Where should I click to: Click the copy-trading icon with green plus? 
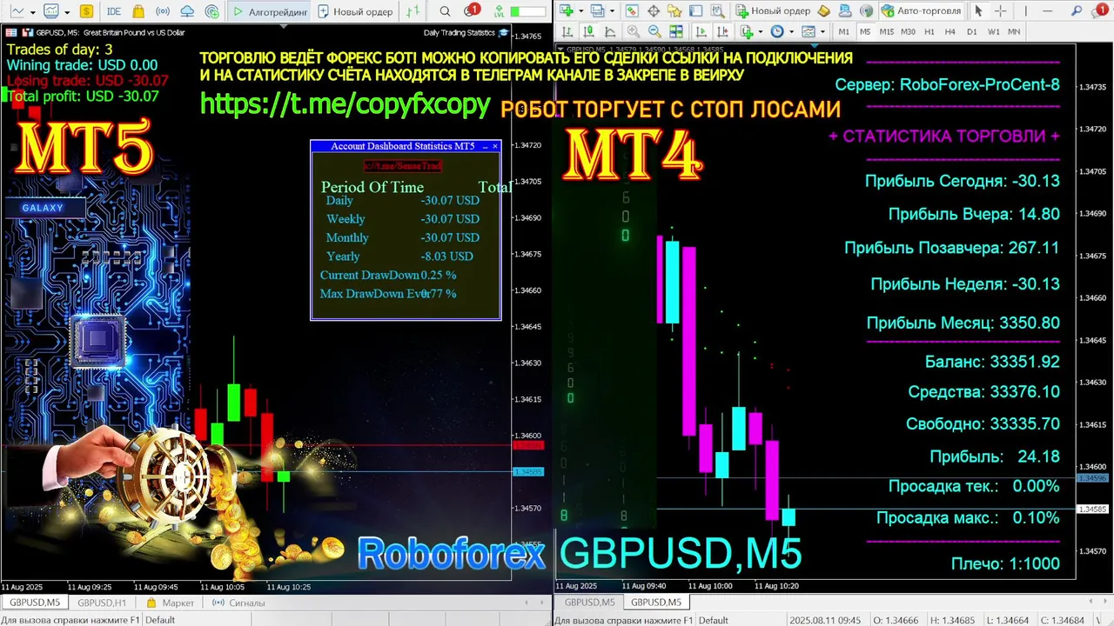212,11
